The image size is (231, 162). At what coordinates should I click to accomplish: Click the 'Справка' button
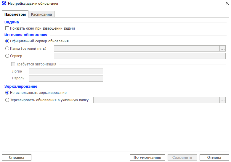coord(17,158)
